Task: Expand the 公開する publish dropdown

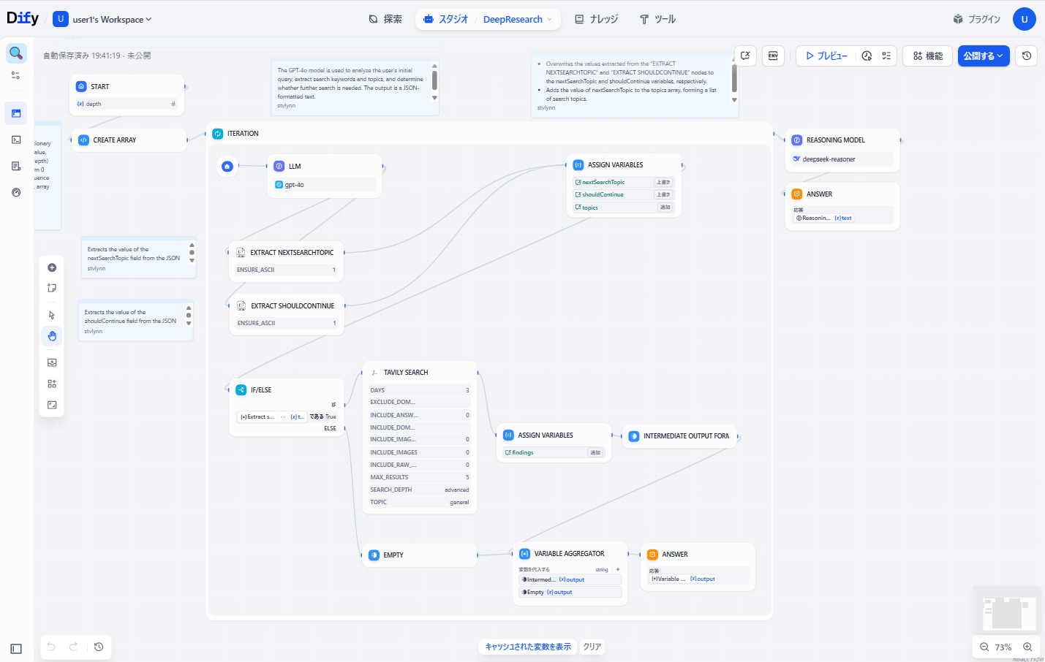Action: [983, 56]
